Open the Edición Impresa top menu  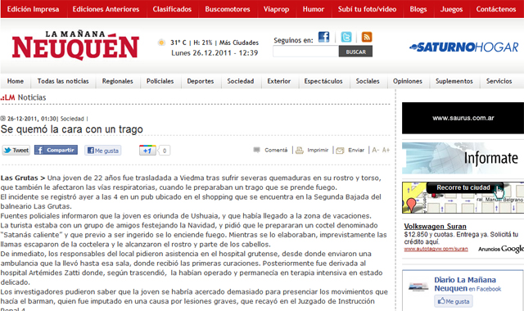[x=33, y=9]
